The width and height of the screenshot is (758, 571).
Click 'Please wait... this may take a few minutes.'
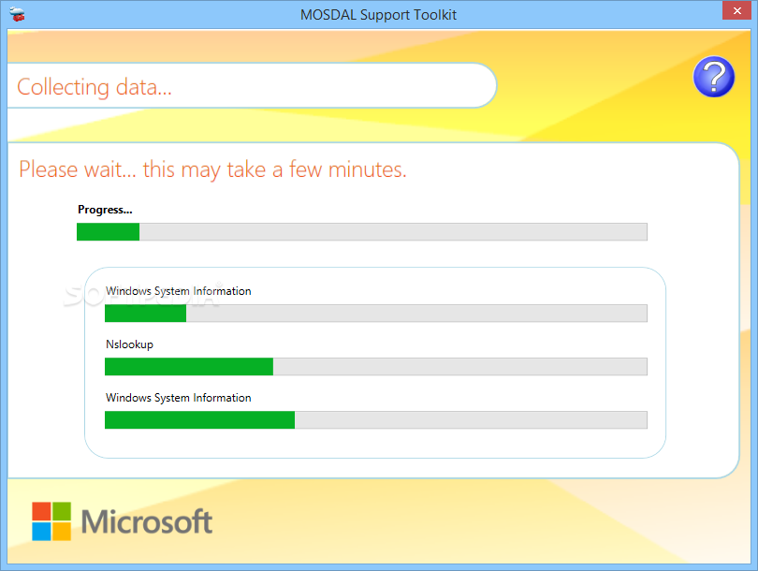(x=212, y=169)
